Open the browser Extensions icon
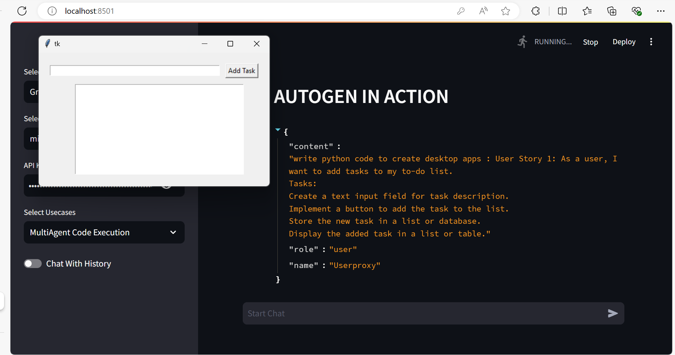 click(535, 11)
